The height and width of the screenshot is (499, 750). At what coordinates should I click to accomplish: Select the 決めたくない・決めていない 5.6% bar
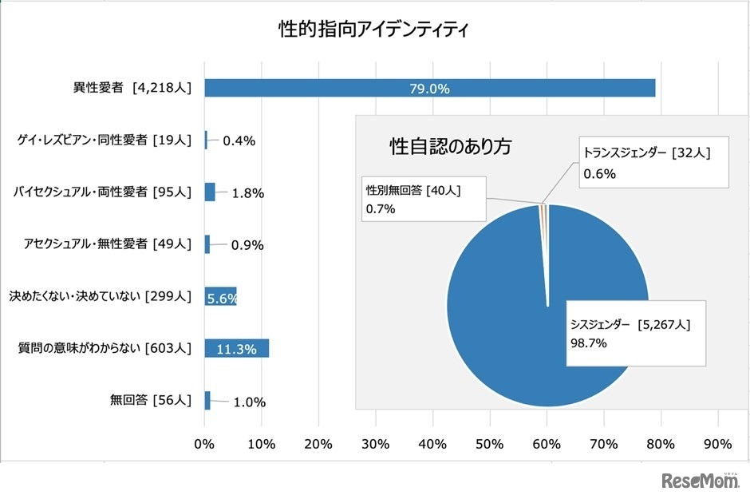tap(220, 296)
